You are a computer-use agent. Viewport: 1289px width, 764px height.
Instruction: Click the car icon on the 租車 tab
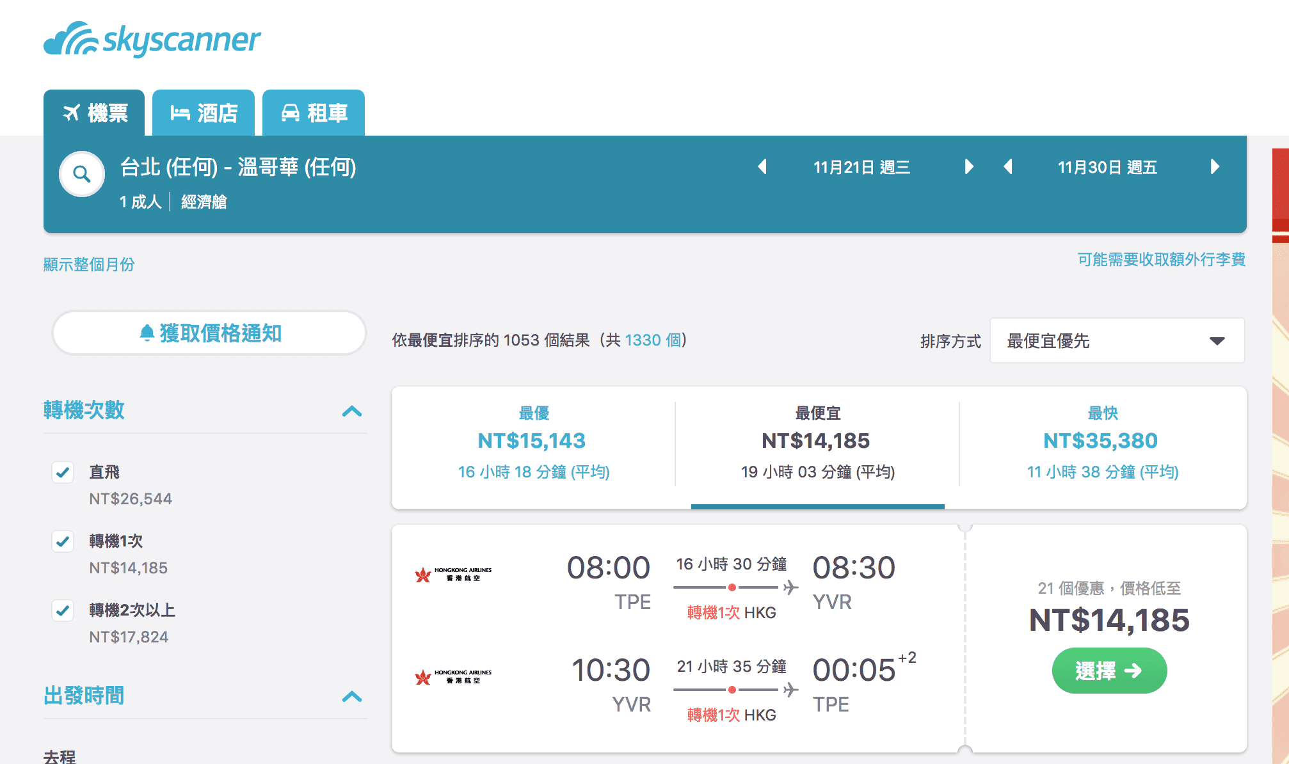click(292, 112)
